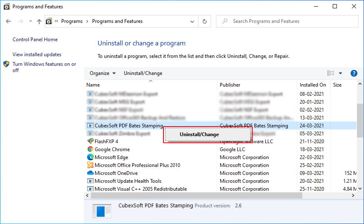Open View installed updates link
The image size is (364, 224).
(x=37, y=55)
